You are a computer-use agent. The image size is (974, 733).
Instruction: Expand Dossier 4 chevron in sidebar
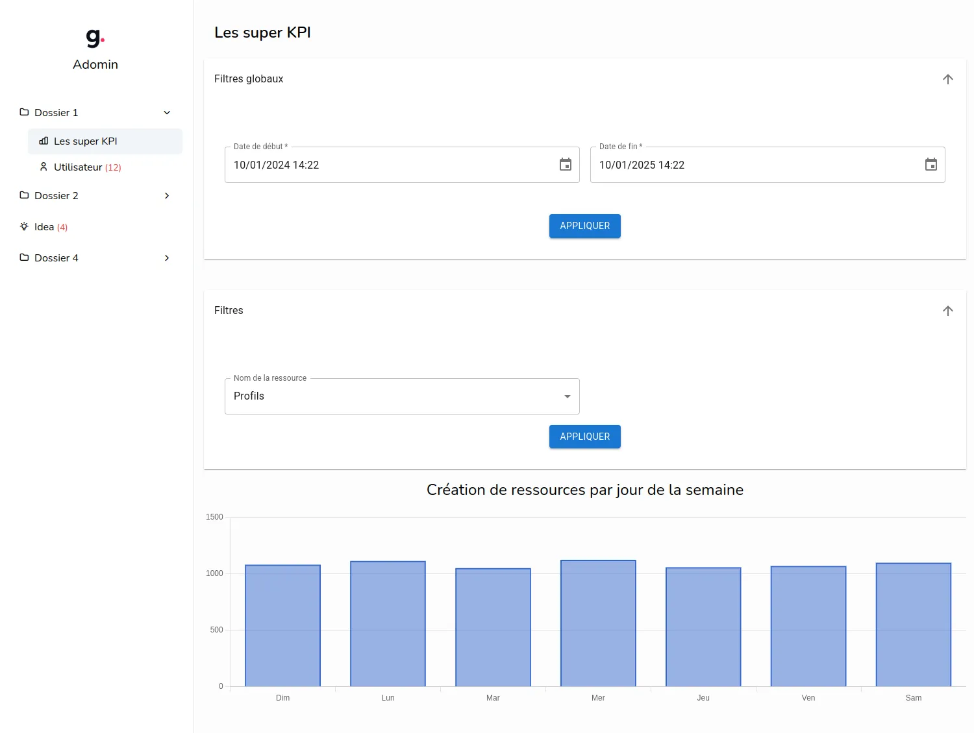[x=167, y=258]
